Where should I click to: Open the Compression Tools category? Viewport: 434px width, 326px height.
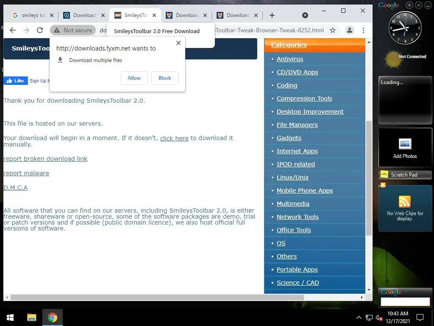coord(304,98)
